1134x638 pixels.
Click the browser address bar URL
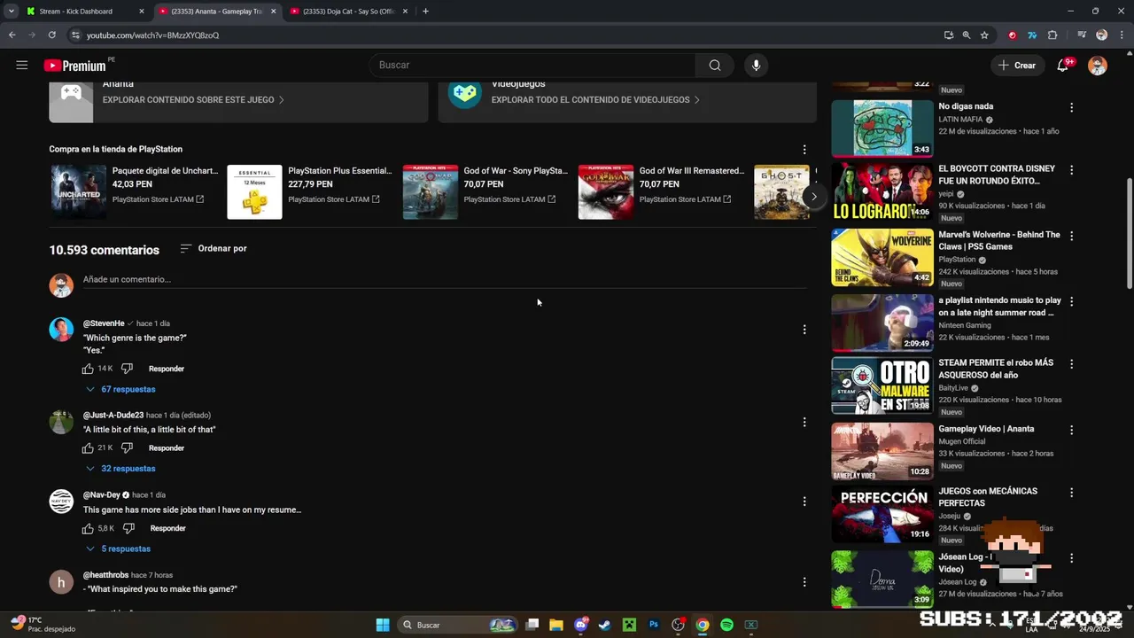[x=152, y=35]
